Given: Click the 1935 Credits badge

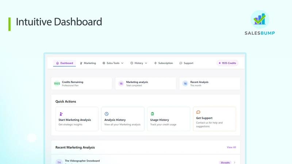Looking at the screenshot, I should [x=227, y=63].
